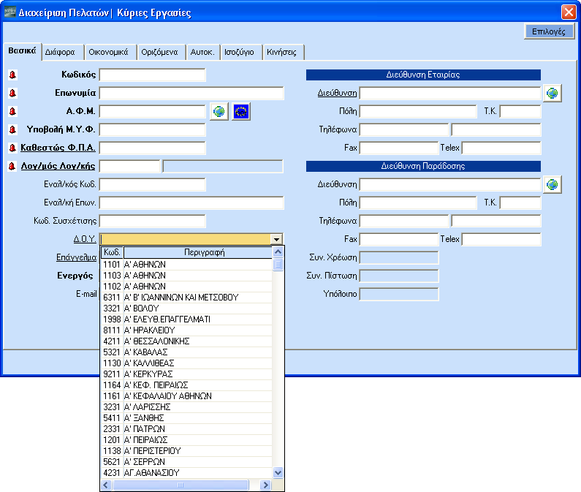Image resolution: width=581 pixels, height=492 pixels.
Task: Click the horizontal scrollbar right arrow
Action: tap(265, 485)
